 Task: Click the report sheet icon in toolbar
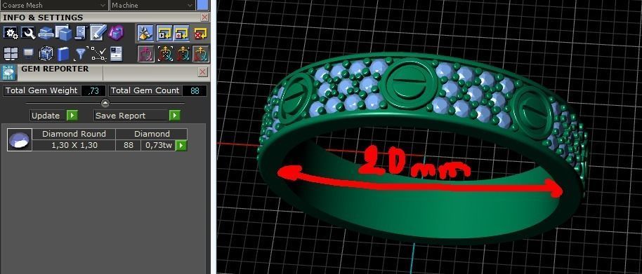[117, 53]
